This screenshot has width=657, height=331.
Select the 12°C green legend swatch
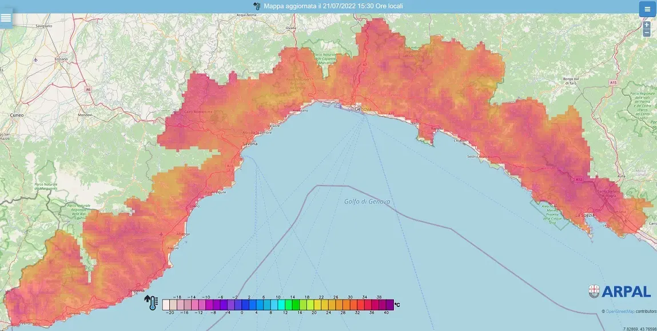(x=288, y=305)
